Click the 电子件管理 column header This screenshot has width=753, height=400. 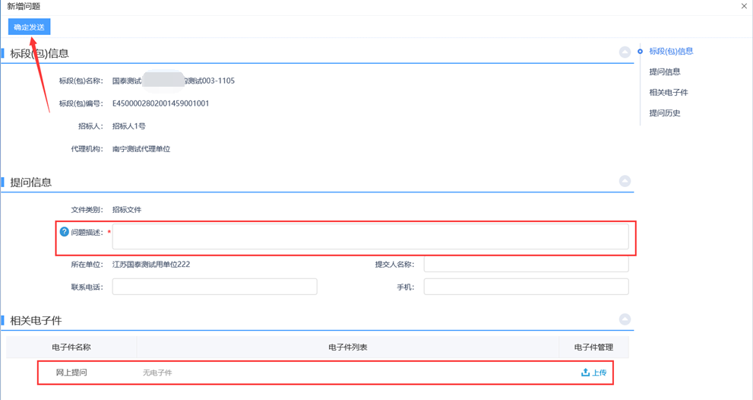pos(593,348)
